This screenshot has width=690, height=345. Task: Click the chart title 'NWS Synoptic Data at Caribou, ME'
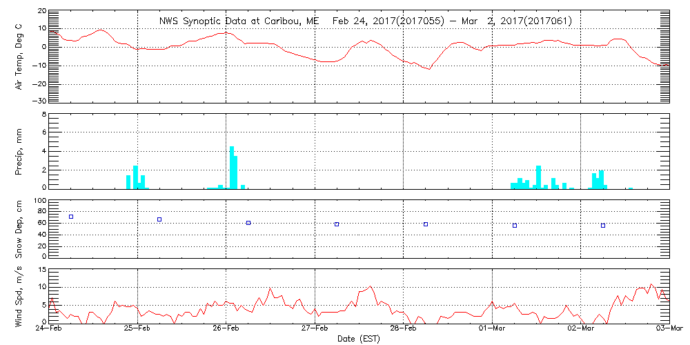tap(239, 21)
